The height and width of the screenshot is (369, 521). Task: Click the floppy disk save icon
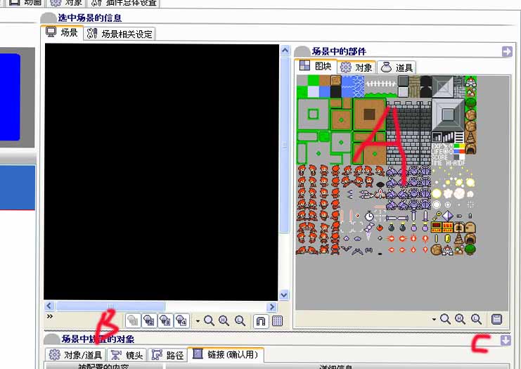497,319
